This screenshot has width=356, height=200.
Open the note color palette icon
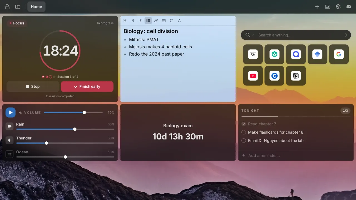click(172, 21)
